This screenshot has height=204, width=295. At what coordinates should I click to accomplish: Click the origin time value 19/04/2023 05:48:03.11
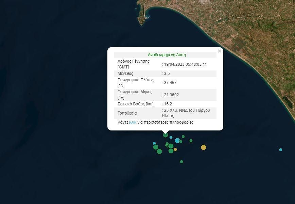point(185,64)
